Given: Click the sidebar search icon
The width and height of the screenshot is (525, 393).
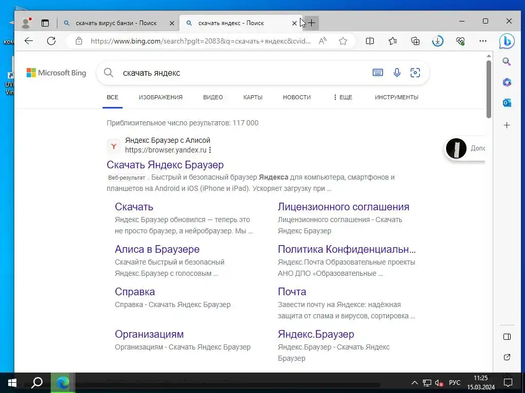Looking at the screenshot, I should pos(507,61).
